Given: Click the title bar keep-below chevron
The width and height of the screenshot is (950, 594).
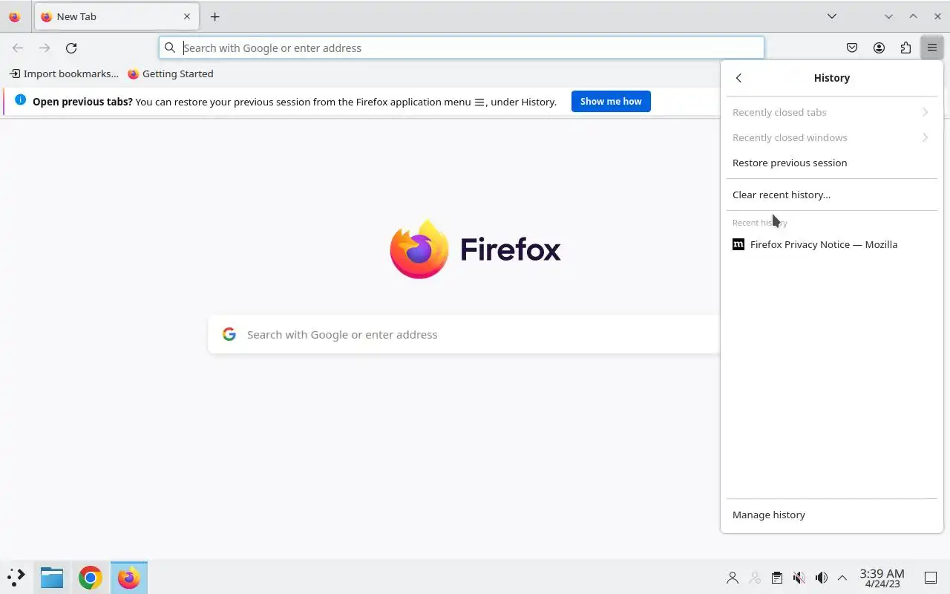Looking at the screenshot, I should (888, 16).
